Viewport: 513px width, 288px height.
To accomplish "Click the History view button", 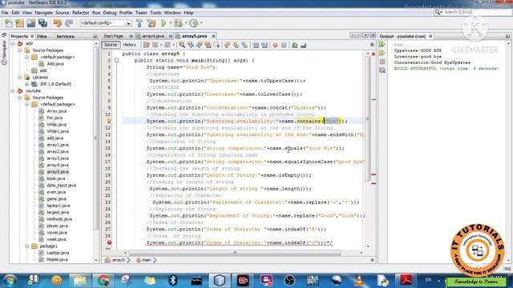I will 130,45.
